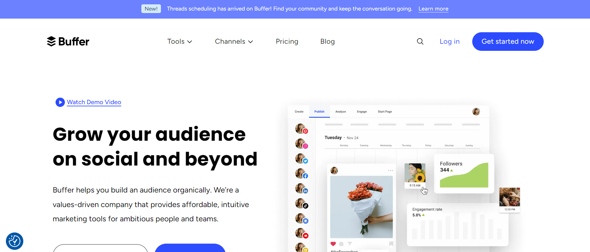The image size is (590, 252).
Task: Select the TikTok profile avatar
Action: 301,203
